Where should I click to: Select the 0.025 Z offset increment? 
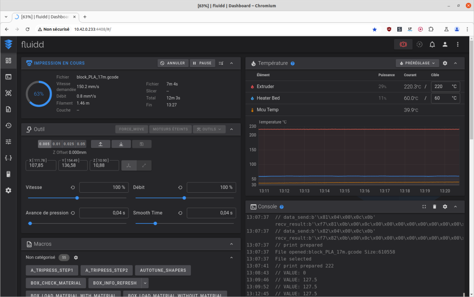(x=69, y=144)
